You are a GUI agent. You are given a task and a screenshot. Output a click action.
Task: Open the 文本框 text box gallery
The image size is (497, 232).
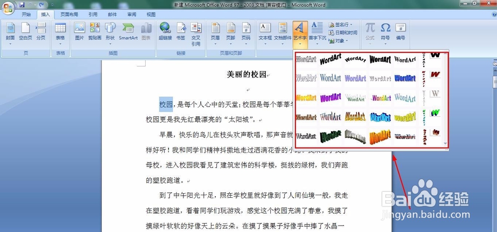pos(265,33)
